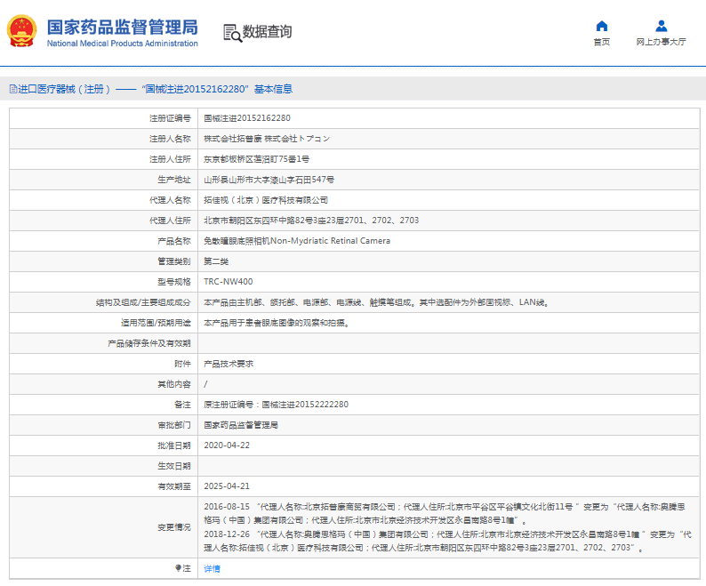Screen dimensions: 706x586
Task: Select structure description 本产品由主机部 text
Action: 376,302
